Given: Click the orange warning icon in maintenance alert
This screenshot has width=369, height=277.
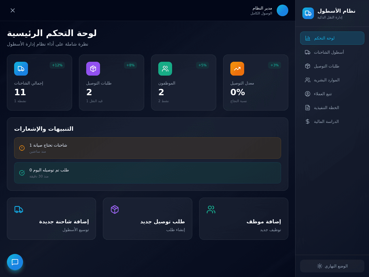Looking at the screenshot, I should (22, 148).
